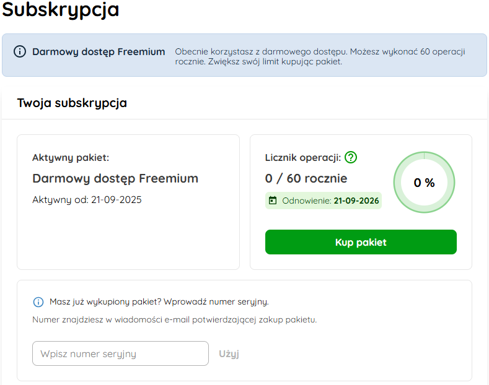Click the 0 % circular progress indicator
The height and width of the screenshot is (385, 489).
pos(424,182)
